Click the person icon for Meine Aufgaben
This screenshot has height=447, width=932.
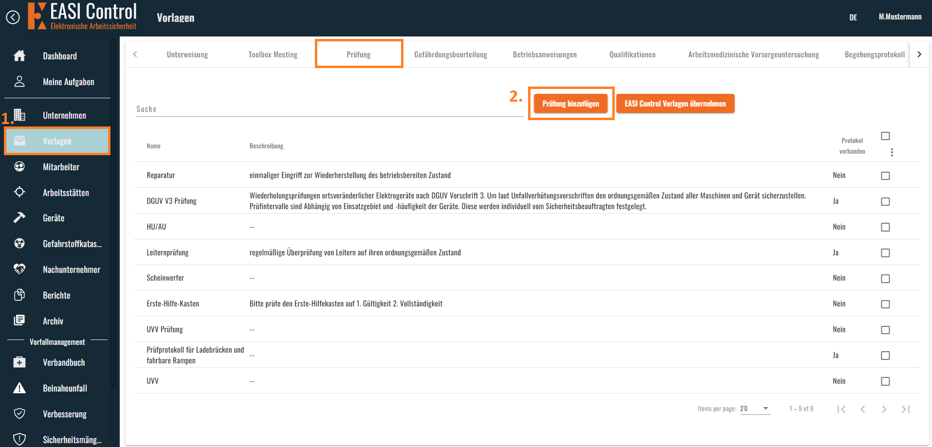tap(19, 81)
